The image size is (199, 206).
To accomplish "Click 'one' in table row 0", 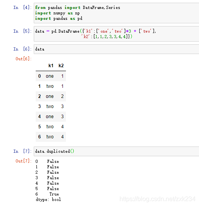I will (50, 76).
